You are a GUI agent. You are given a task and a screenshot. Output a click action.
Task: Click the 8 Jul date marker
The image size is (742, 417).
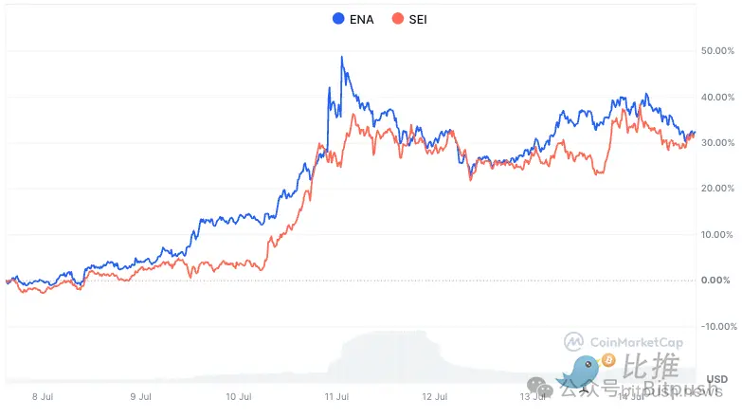click(42, 397)
